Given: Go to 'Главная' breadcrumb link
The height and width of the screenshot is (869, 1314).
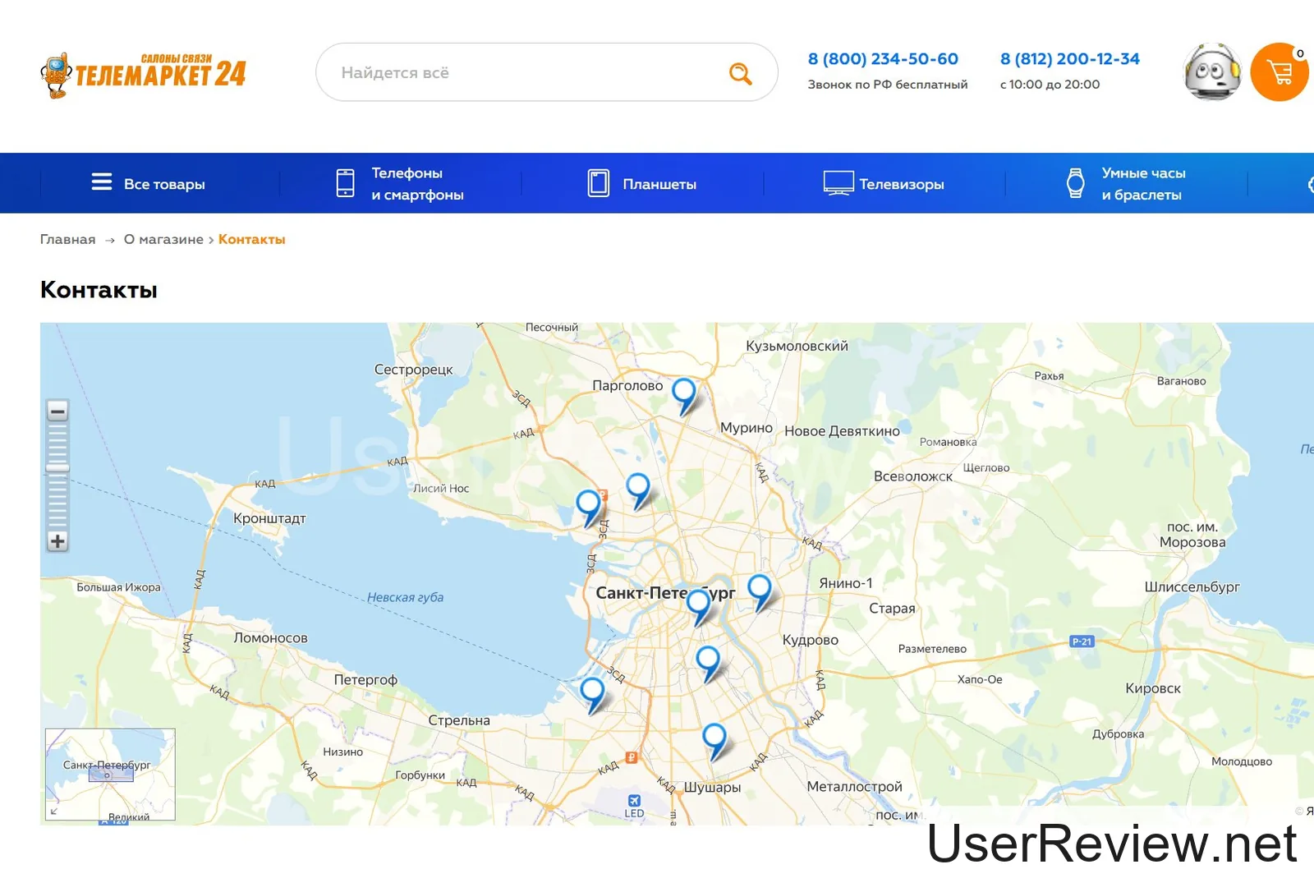Looking at the screenshot, I should point(67,240).
